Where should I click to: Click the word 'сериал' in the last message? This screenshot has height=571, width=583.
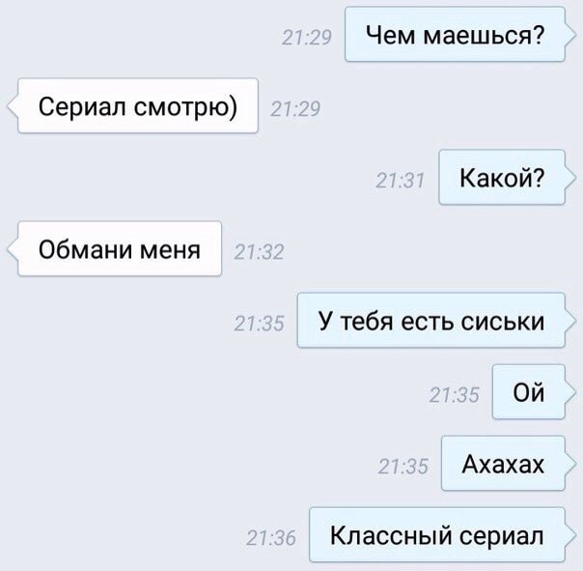(x=502, y=537)
